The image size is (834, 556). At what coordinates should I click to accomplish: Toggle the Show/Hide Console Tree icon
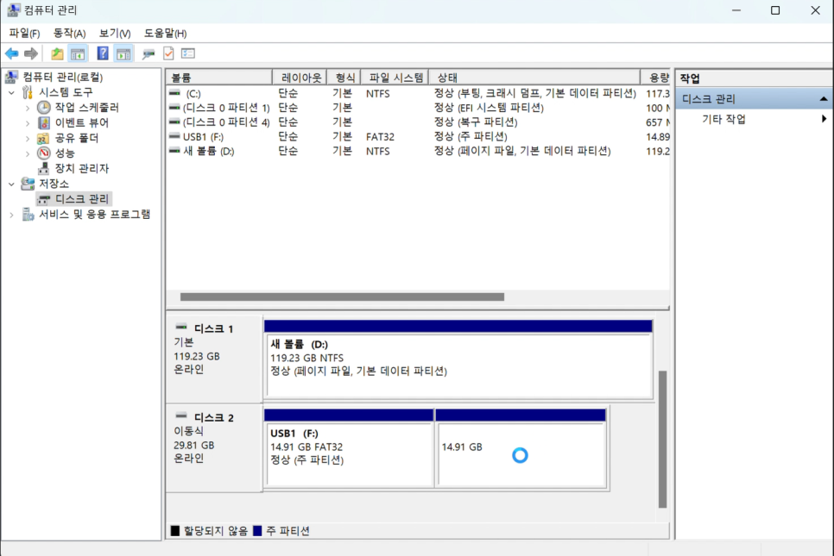click(x=78, y=53)
